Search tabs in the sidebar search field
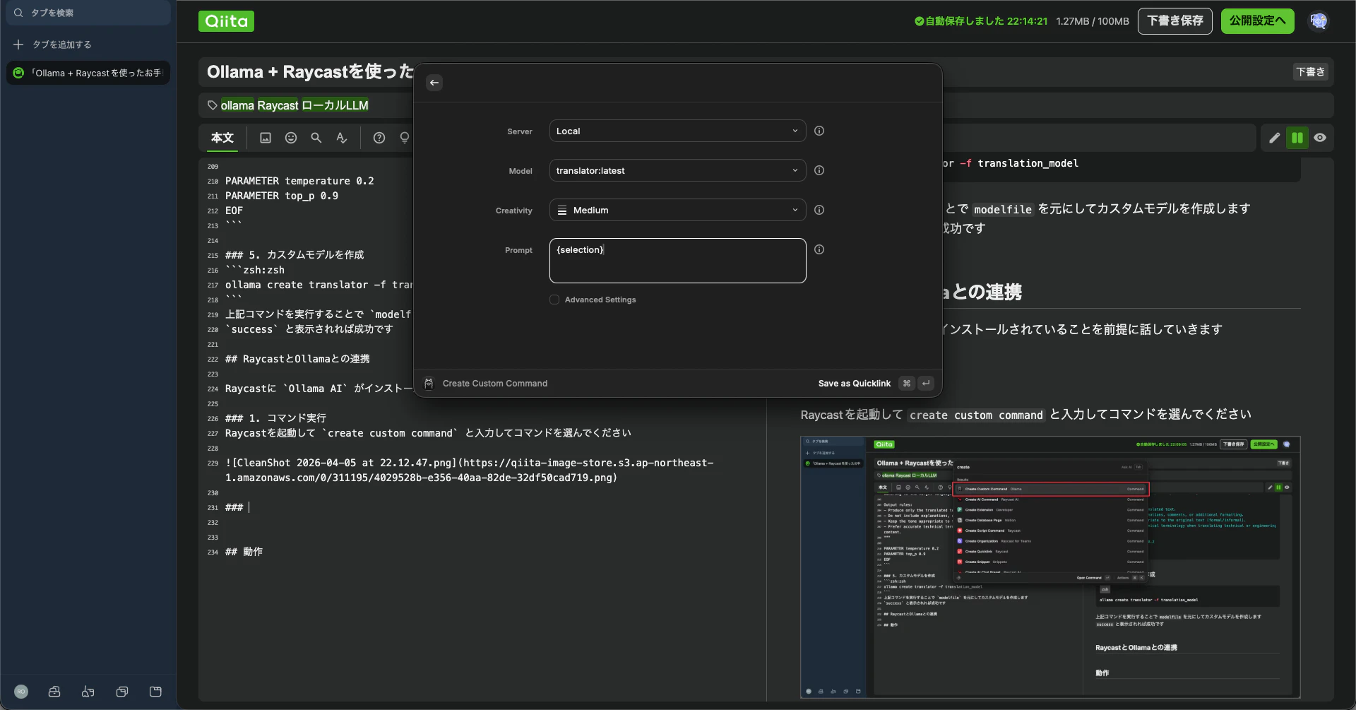 point(88,13)
